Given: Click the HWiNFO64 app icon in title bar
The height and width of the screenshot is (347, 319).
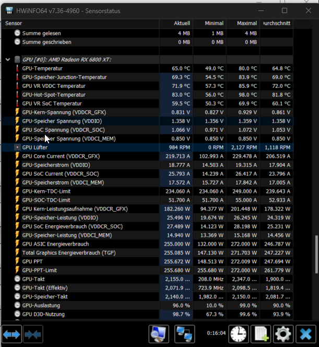Looking at the screenshot, I should point(9,10).
